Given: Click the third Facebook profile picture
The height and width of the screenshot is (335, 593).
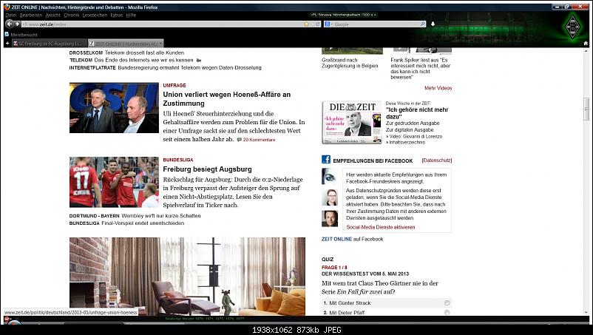Looking at the screenshot, I should (x=329, y=219).
